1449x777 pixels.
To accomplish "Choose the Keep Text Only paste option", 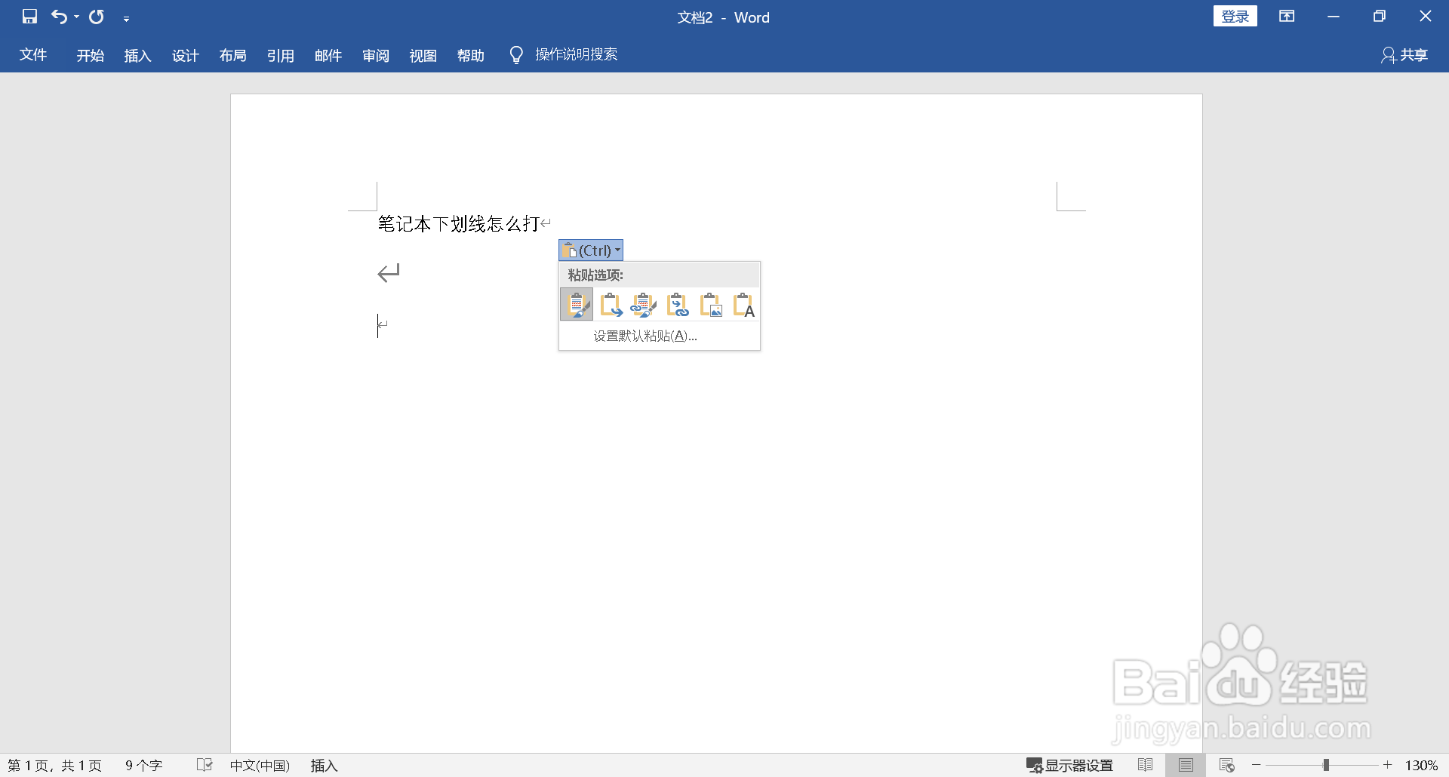I will [x=744, y=305].
